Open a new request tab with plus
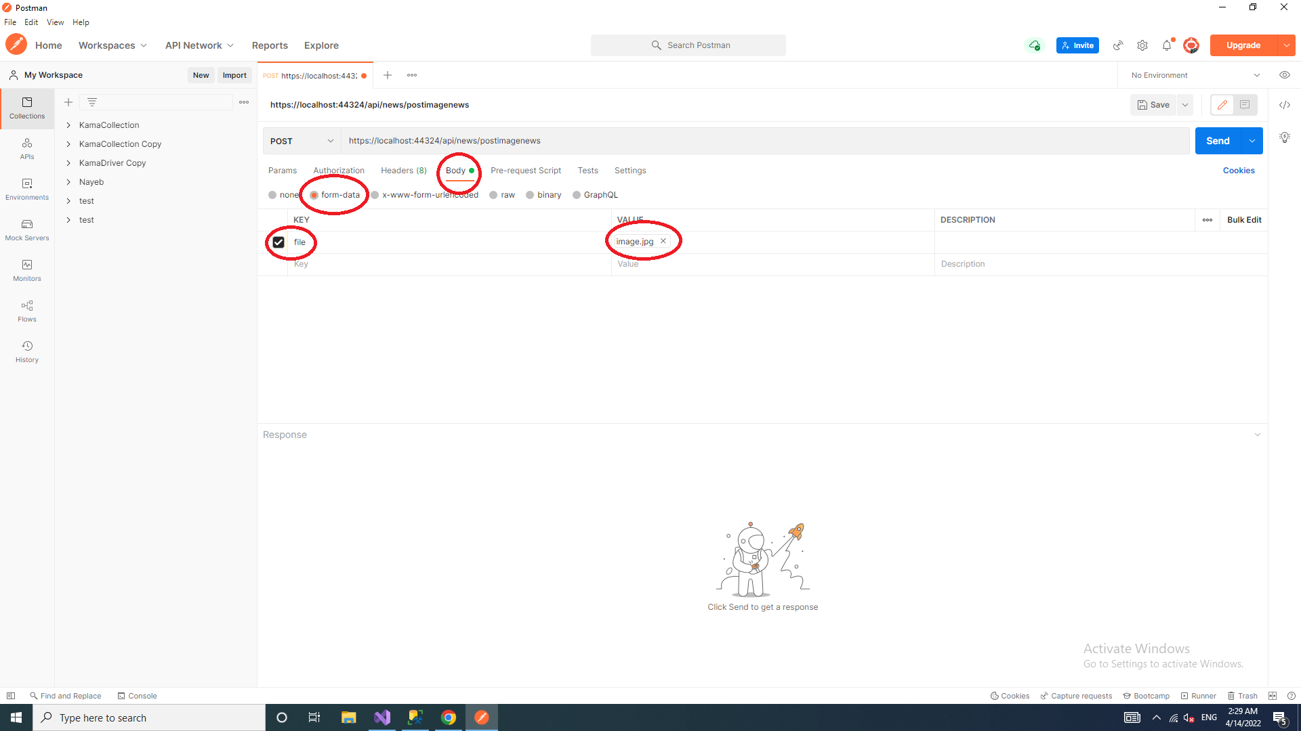The height and width of the screenshot is (731, 1301). [x=388, y=75]
